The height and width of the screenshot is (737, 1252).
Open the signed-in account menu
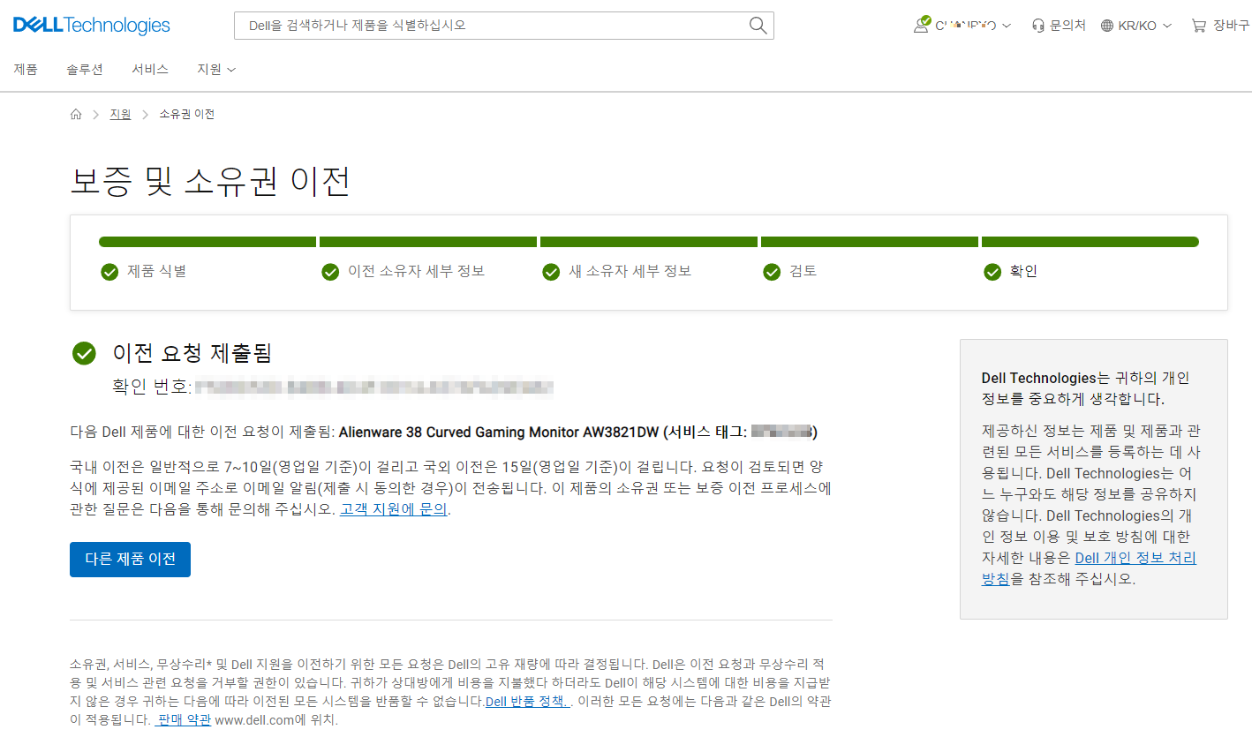pos(962,26)
